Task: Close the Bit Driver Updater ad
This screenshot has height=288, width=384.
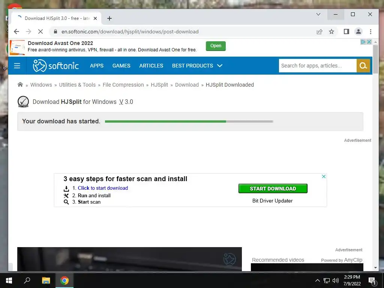Action: [324, 176]
